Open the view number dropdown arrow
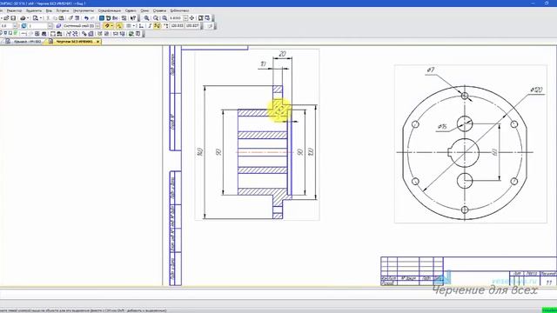 (x=50, y=26)
